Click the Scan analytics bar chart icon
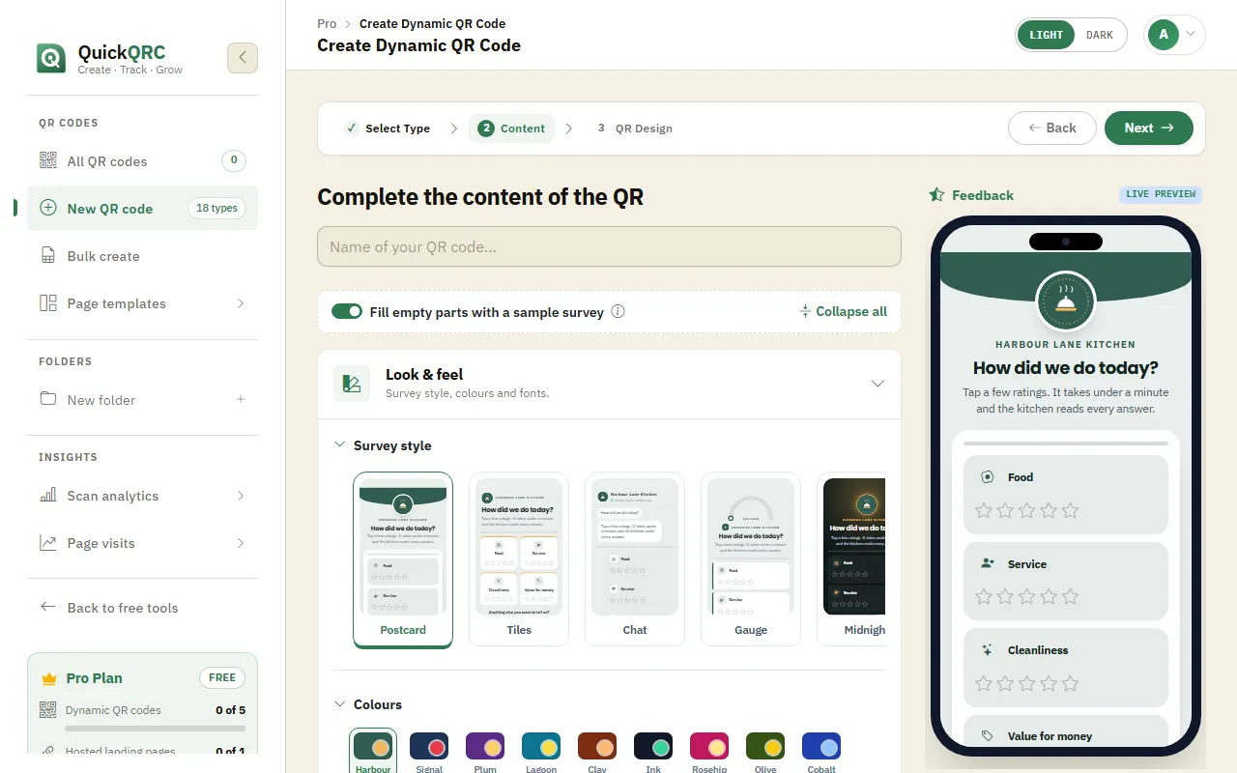 48,496
